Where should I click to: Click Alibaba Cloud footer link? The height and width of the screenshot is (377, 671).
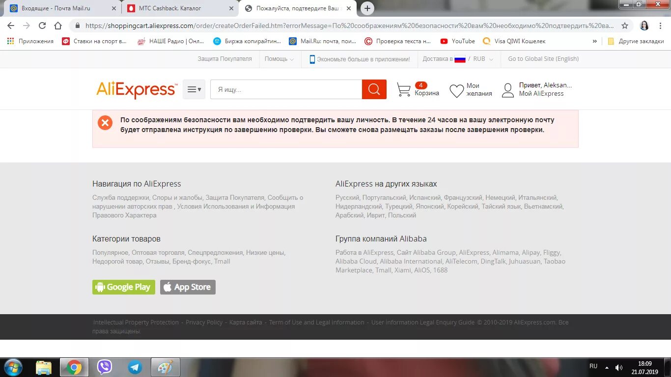(x=356, y=262)
